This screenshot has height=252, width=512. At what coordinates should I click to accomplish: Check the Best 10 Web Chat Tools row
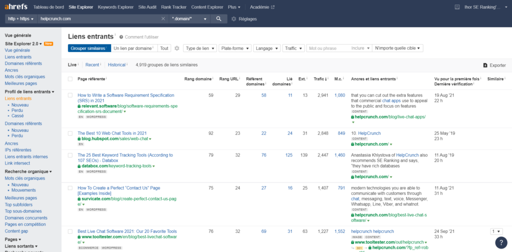70,133
